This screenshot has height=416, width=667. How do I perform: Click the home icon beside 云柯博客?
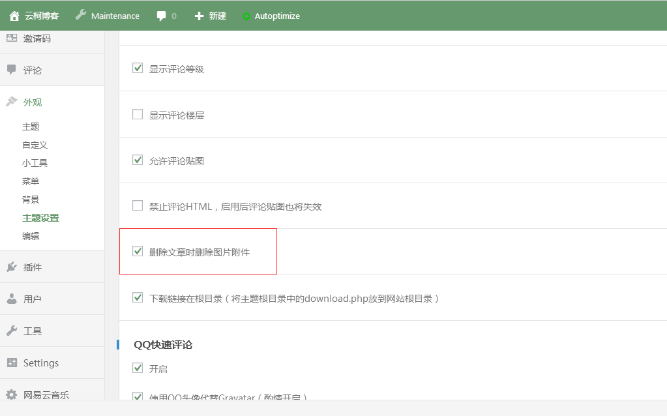(14, 16)
